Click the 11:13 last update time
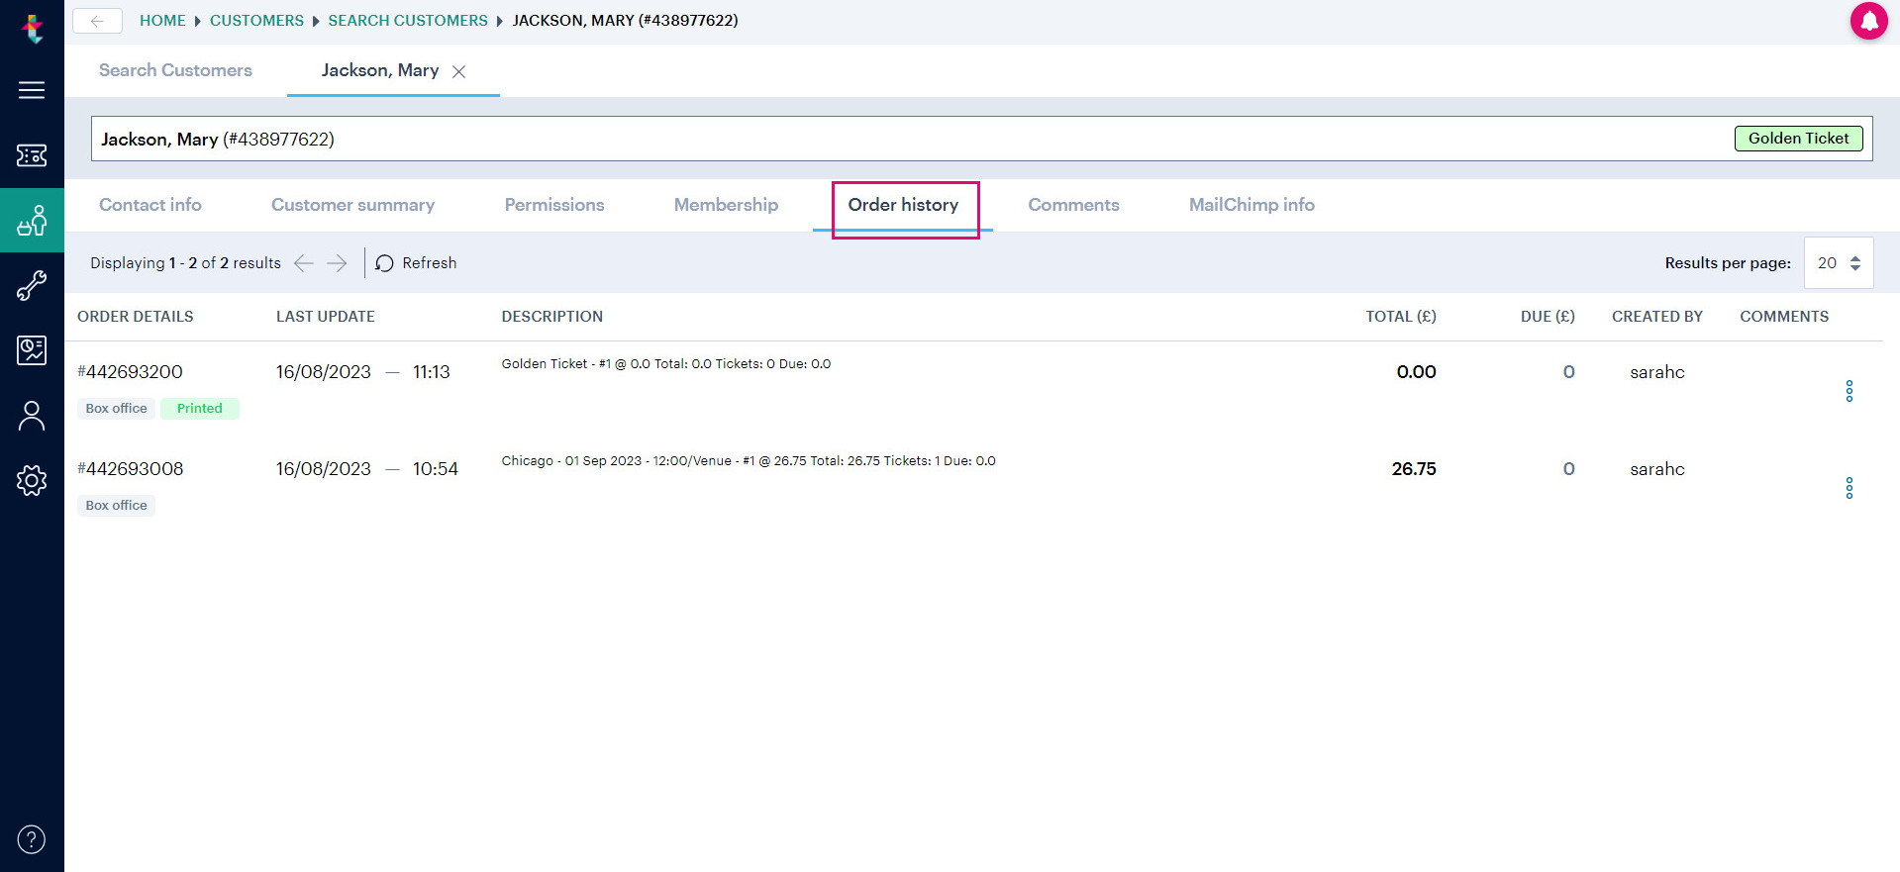 click(x=432, y=372)
